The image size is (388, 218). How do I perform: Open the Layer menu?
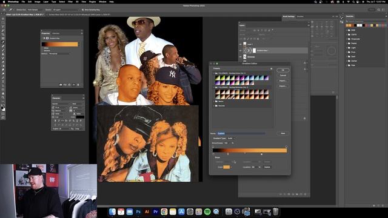tap(46, 2)
